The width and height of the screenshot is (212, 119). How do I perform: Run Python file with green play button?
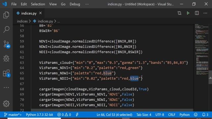click(188, 13)
